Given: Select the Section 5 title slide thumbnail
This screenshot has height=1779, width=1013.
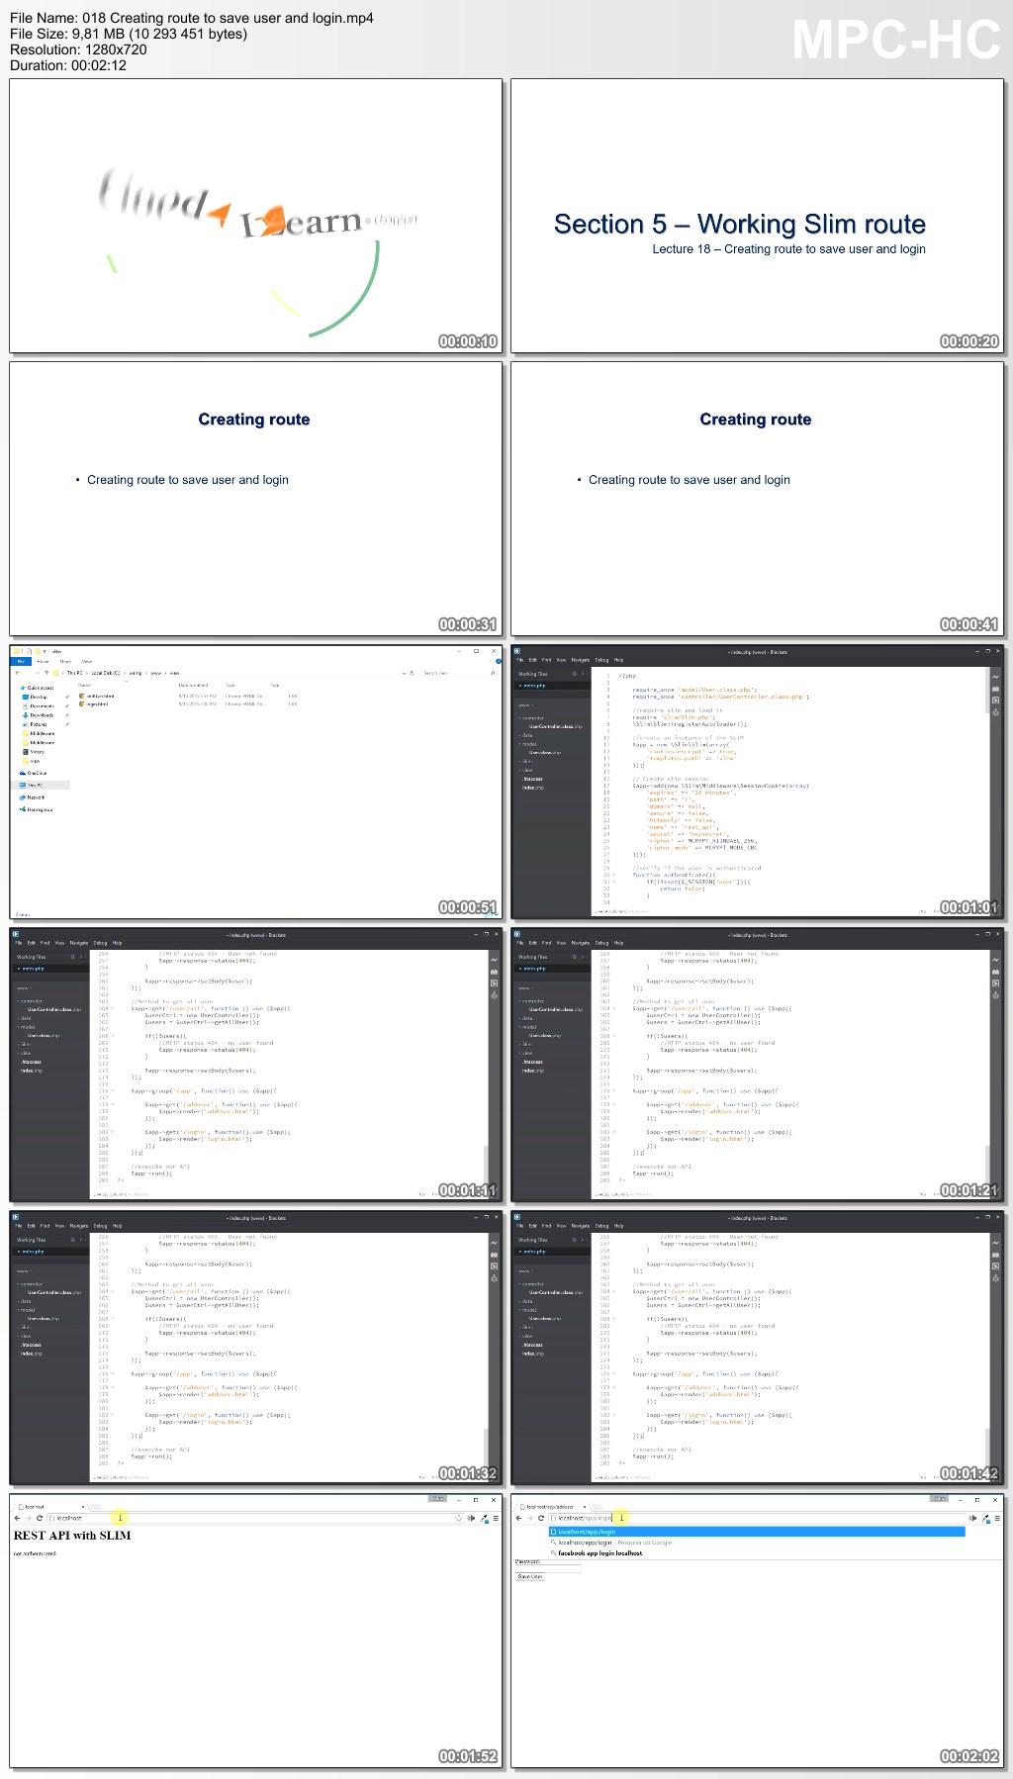Looking at the screenshot, I should pyautogui.click(x=757, y=216).
